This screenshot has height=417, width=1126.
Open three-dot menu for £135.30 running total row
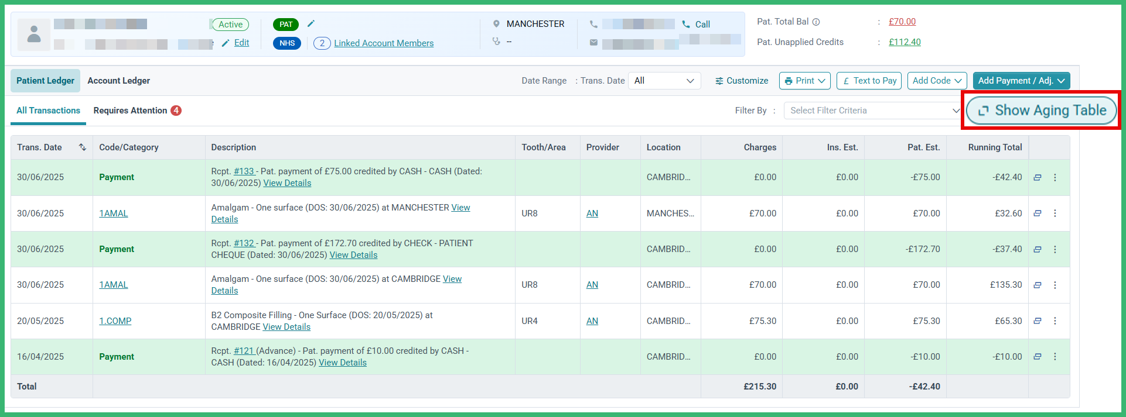pos(1055,285)
